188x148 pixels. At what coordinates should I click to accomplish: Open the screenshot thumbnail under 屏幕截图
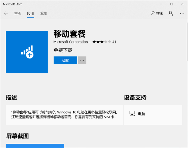tap(35, 146)
